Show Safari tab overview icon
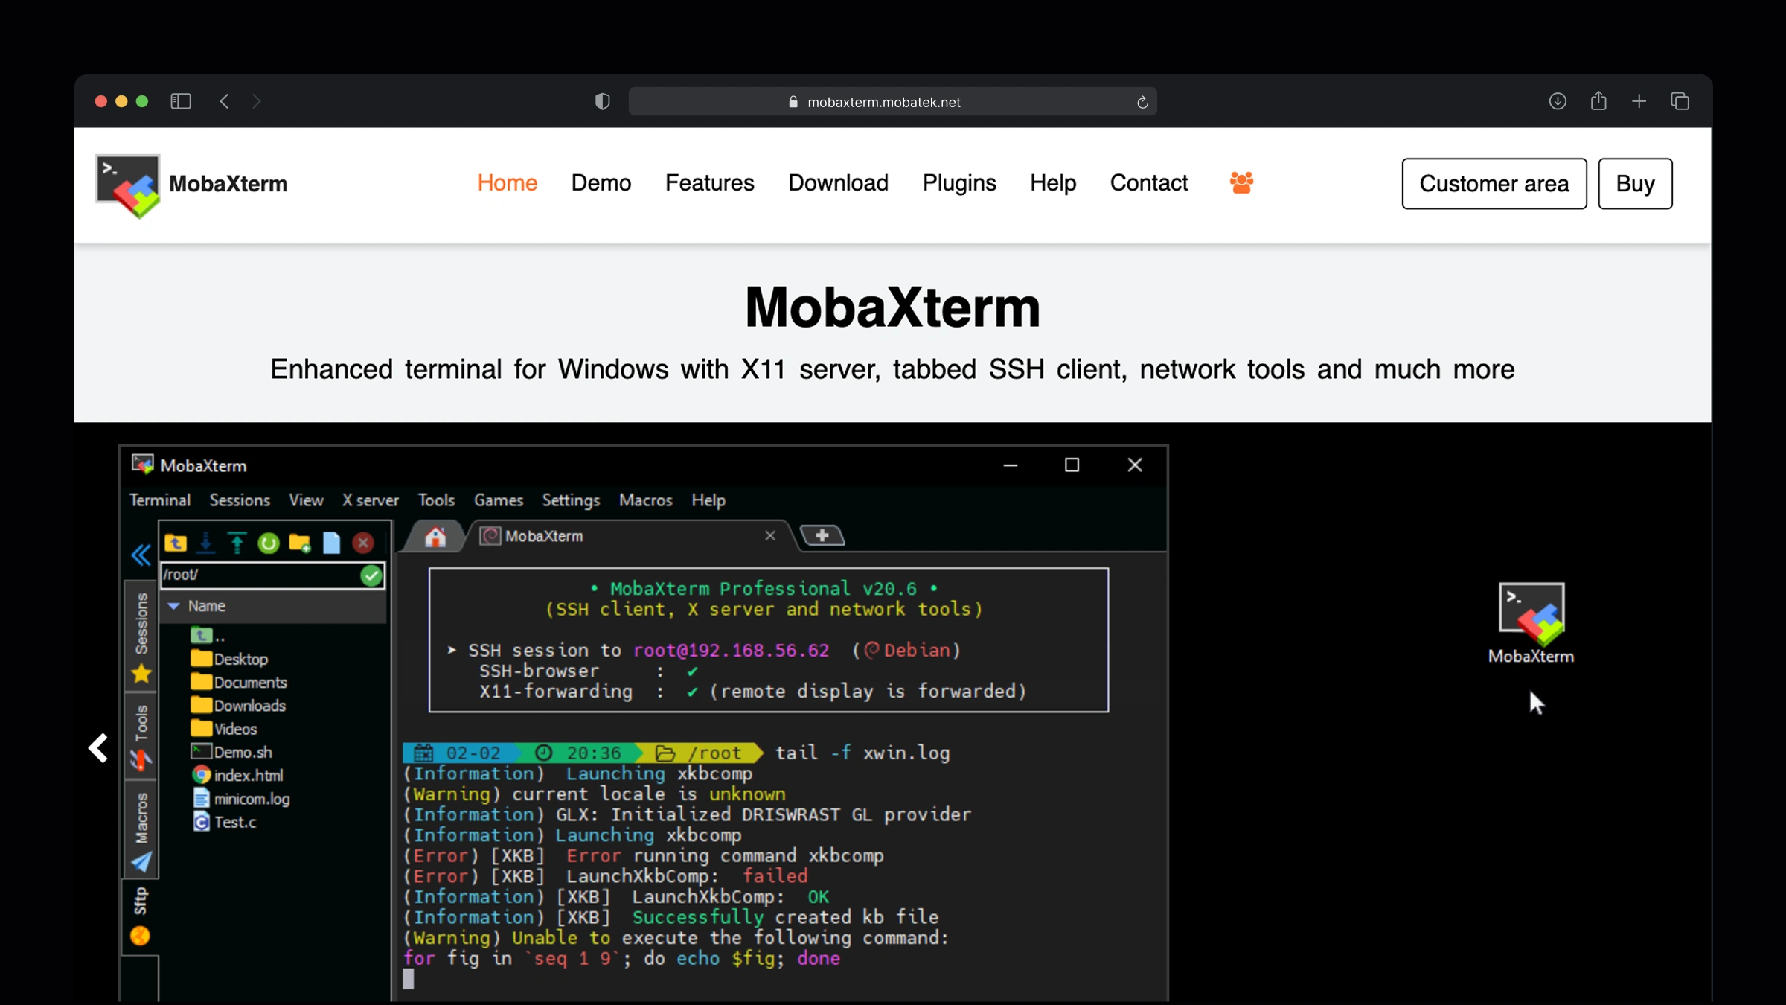The image size is (1786, 1005). 1680,101
